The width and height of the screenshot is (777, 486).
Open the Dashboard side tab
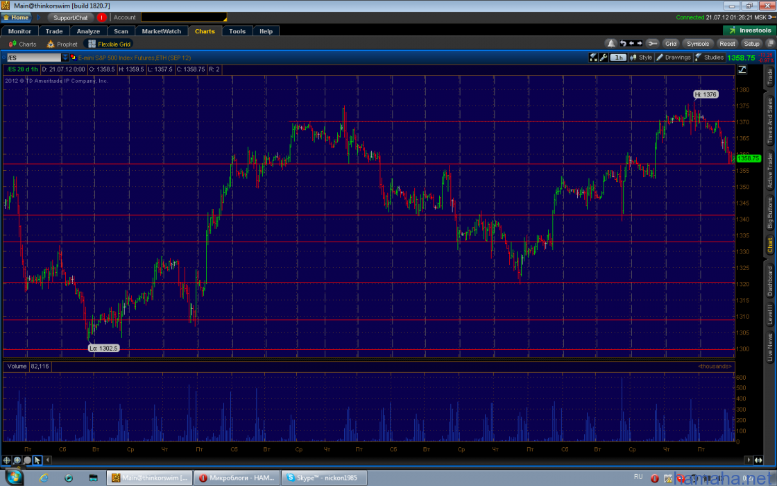(769, 281)
